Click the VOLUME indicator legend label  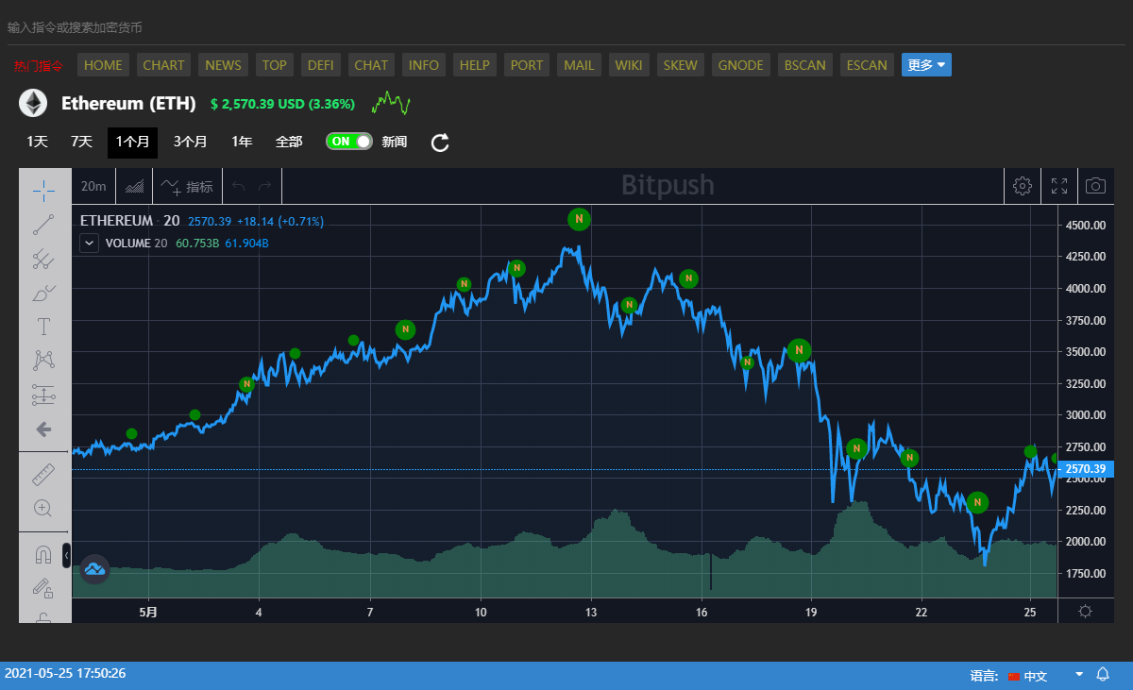127,243
